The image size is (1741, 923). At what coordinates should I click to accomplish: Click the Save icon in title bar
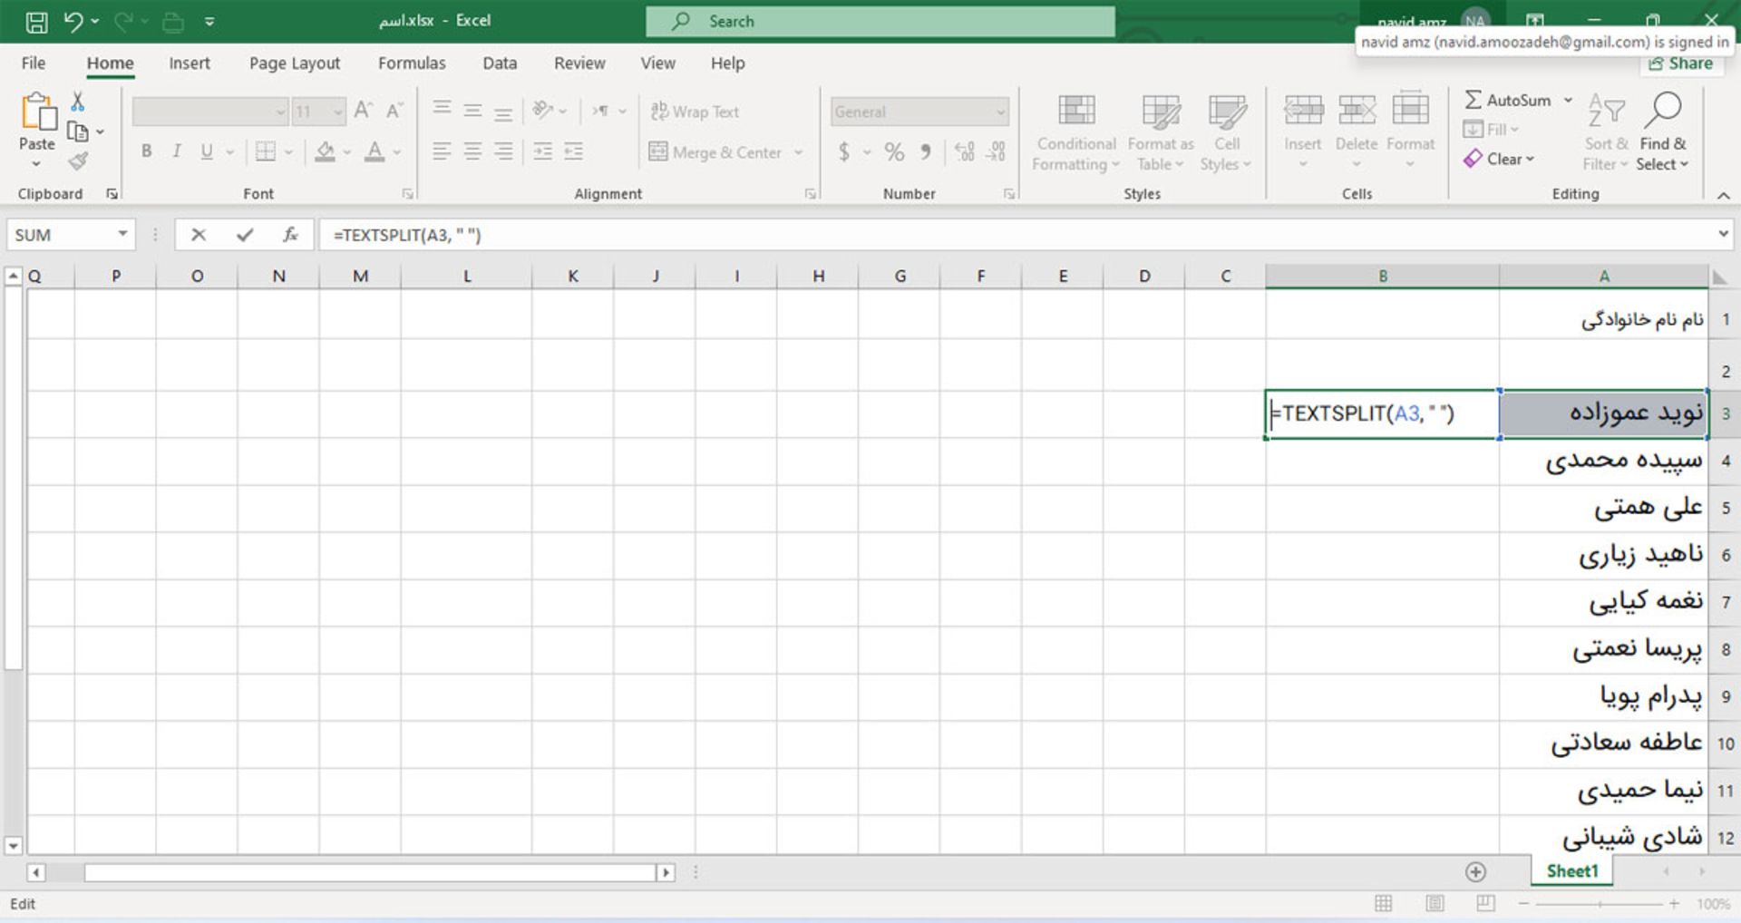tap(36, 22)
